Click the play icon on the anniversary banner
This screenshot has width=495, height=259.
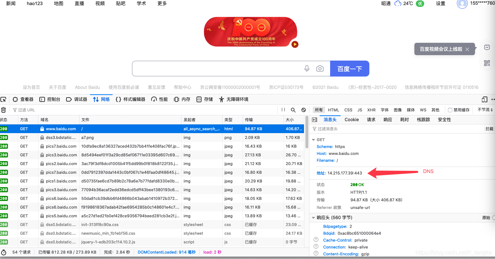click(295, 44)
